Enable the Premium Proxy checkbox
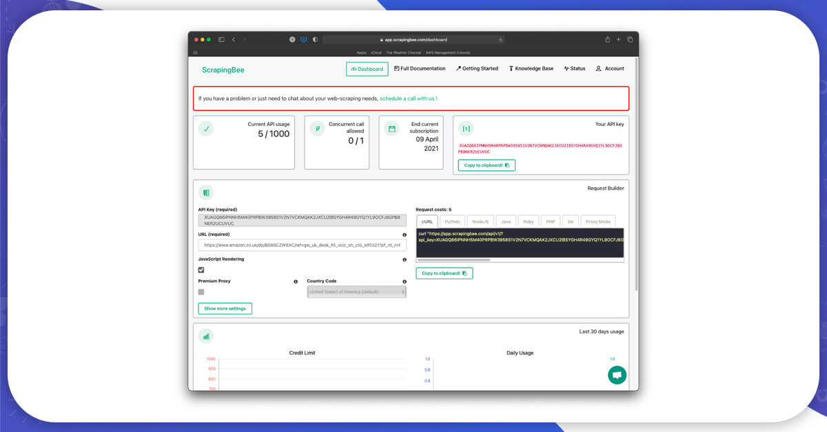Image resolution: width=827 pixels, height=432 pixels. [x=201, y=292]
